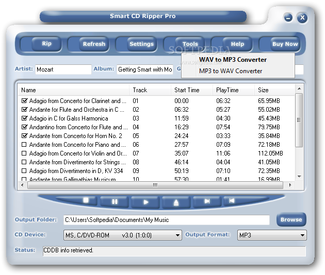
Task: Open the Help menu
Action: click(x=237, y=44)
